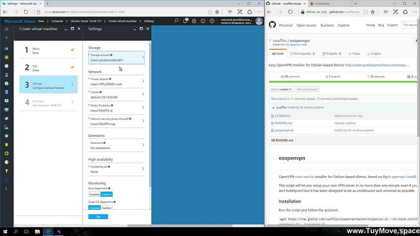Screen dimensions: 420x236
Task: Click Settings blade vertical scrollbar
Action: (x=150, y=115)
